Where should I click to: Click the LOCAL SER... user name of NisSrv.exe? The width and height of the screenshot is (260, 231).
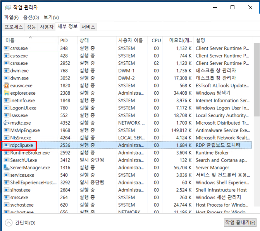click(131, 138)
